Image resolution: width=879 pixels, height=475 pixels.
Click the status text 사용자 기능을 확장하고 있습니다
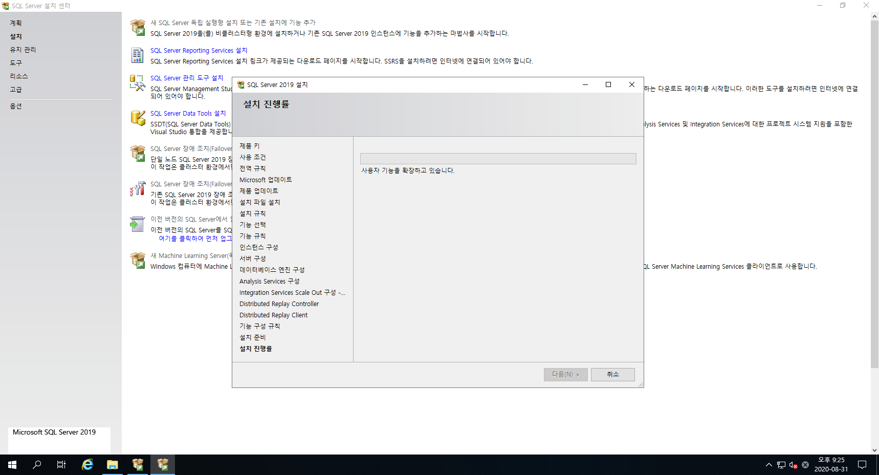click(x=408, y=170)
